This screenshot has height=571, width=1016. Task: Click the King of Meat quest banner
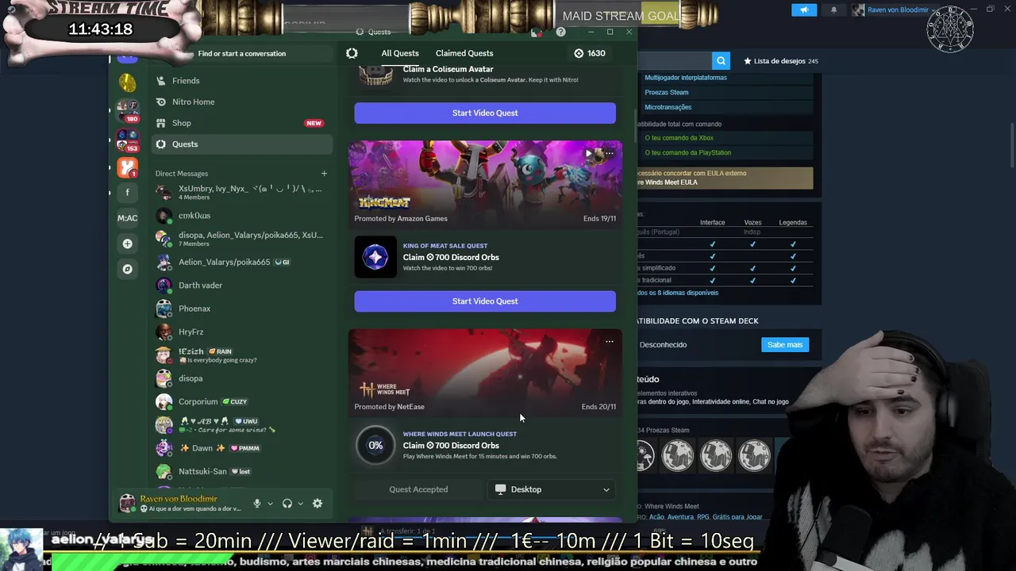pos(485,184)
